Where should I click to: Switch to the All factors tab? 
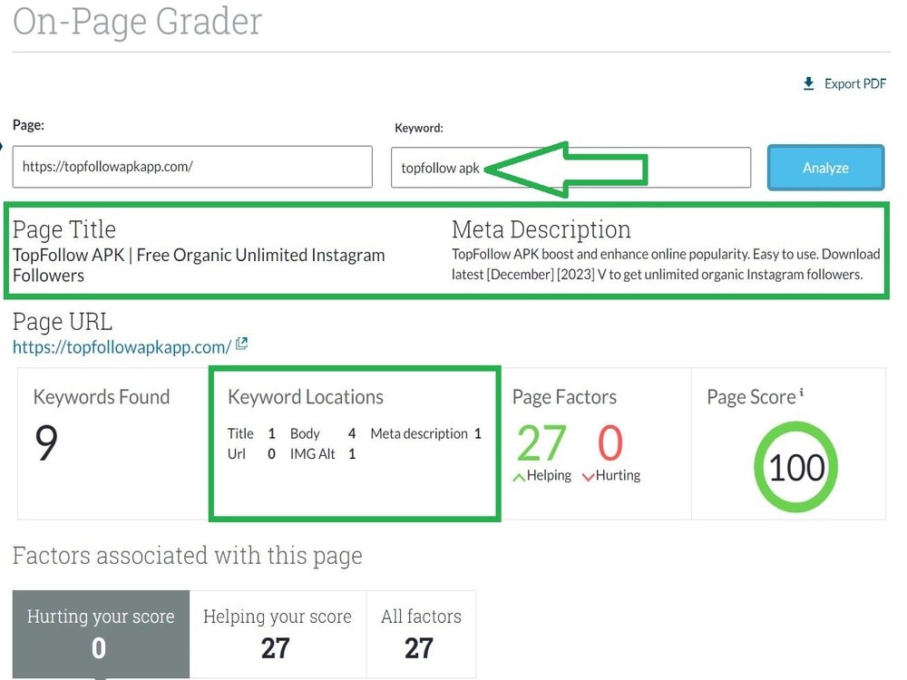pyautogui.click(x=421, y=634)
